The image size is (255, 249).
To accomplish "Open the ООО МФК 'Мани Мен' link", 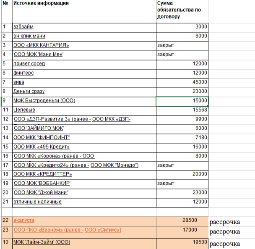I will [x=39, y=55].
